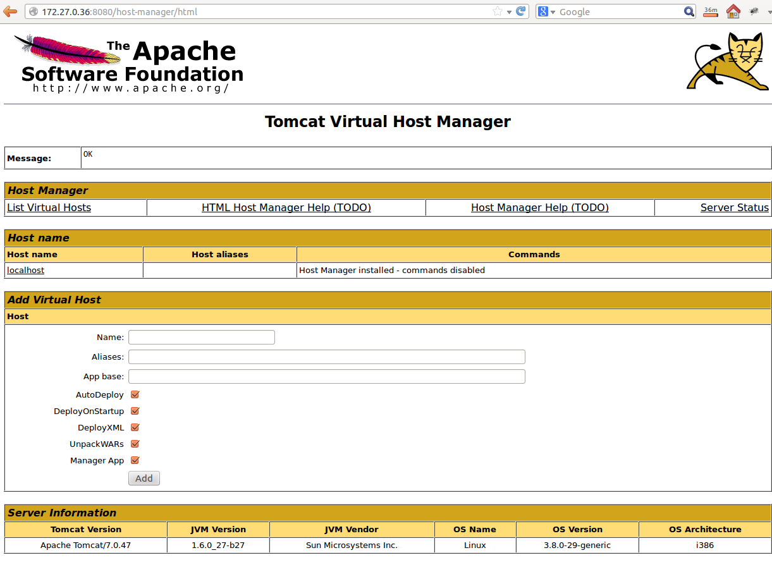Click the site identity globe icon
The image size is (772, 567).
click(x=34, y=11)
